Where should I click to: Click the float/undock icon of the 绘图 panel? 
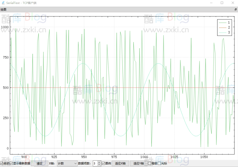[235, 9]
